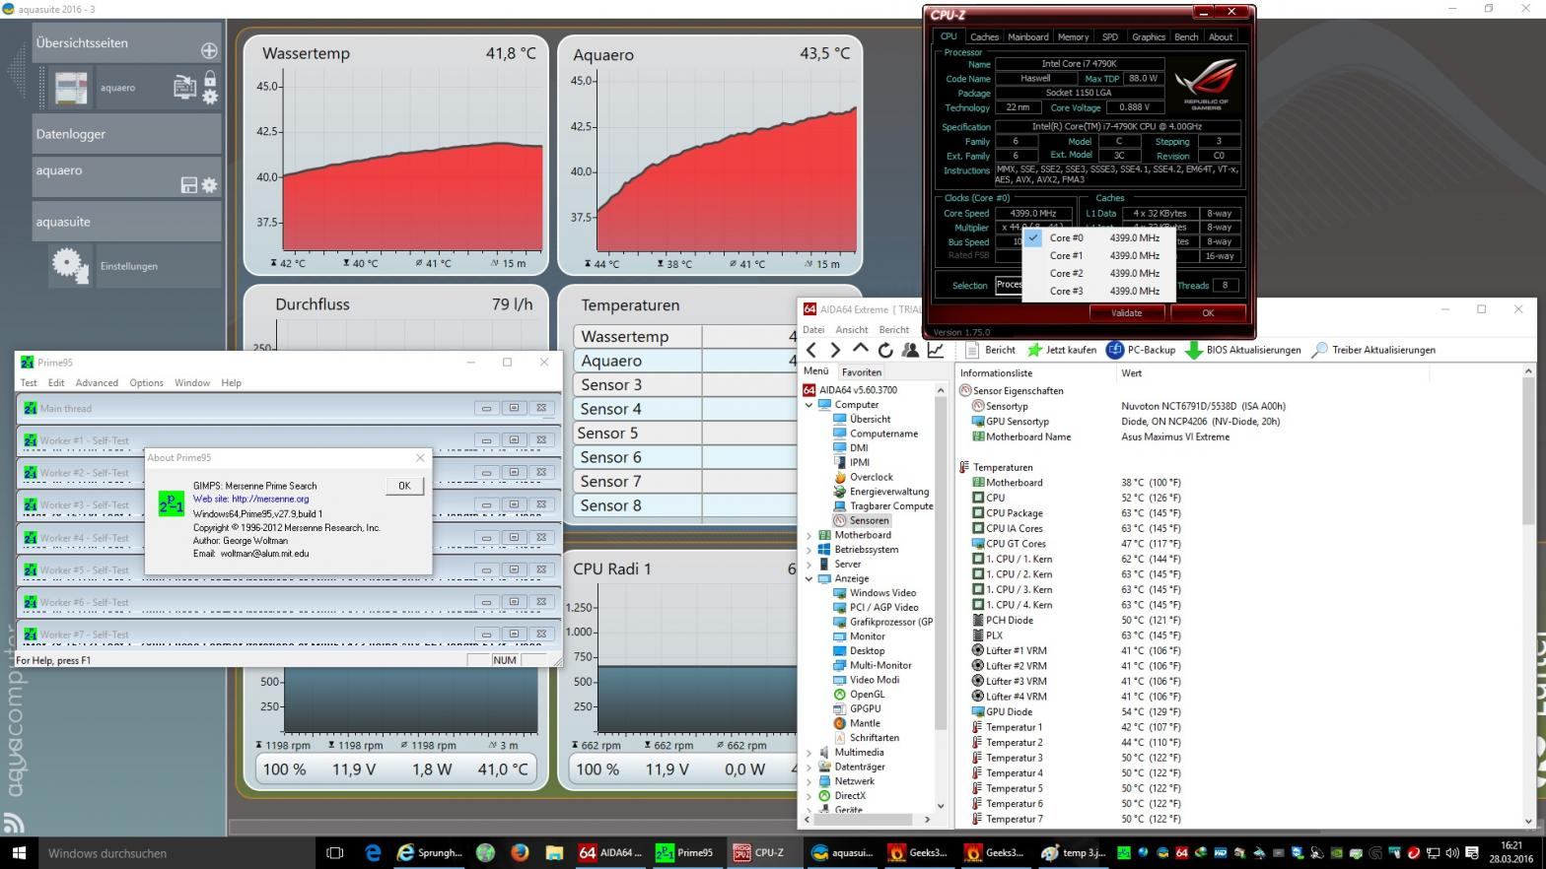The width and height of the screenshot is (1546, 869).
Task: Go up one level in AIDA64 toolbar
Action: (x=860, y=350)
